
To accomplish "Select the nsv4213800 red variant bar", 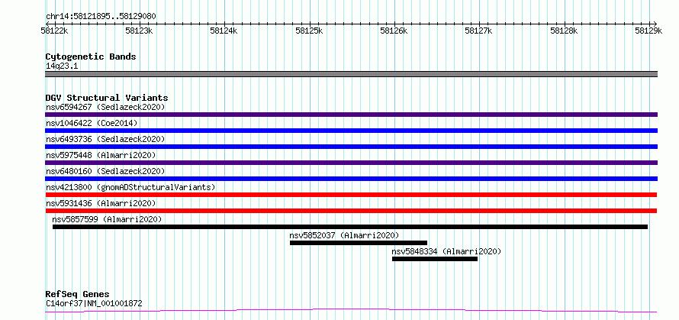I will tap(351, 195).
